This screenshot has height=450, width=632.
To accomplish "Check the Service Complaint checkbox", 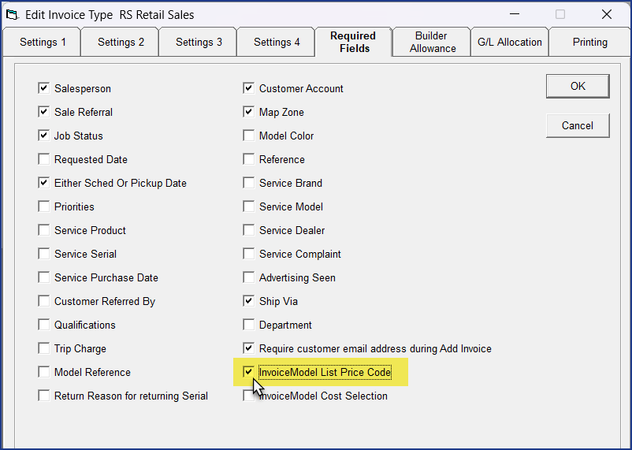I will pyautogui.click(x=249, y=255).
